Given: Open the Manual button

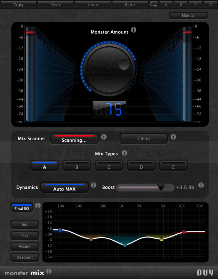Looking at the screenshot, I should tap(188, 15).
